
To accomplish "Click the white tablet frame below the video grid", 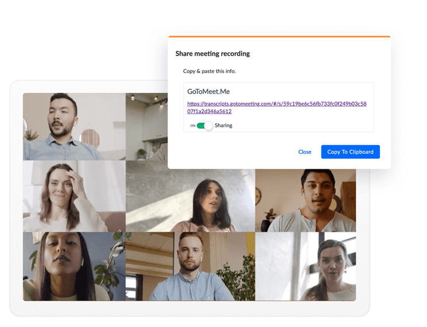I will pyautogui.click(x=189, y=309).
